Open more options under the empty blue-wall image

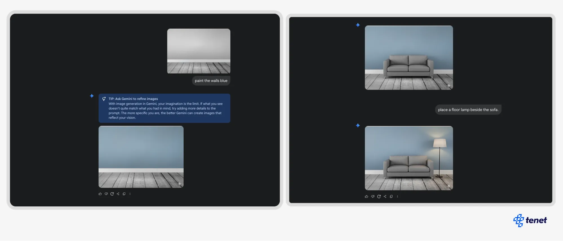coord(130,194)
